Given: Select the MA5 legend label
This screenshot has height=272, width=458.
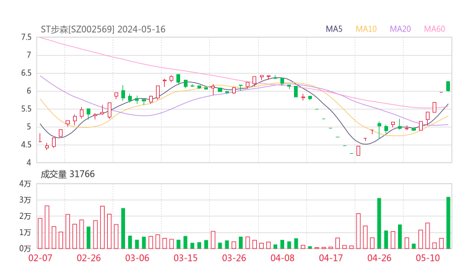Looking at the screenshot, I should coord(334,29).
